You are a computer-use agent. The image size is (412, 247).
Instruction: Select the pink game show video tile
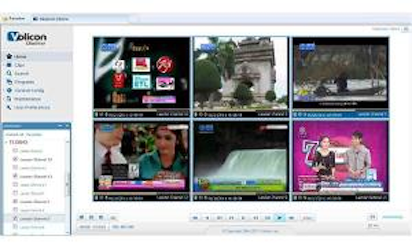pos(341,157)
